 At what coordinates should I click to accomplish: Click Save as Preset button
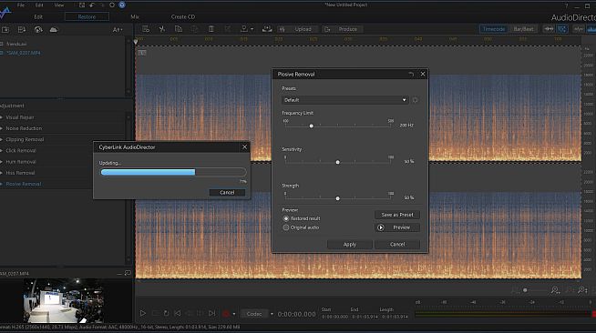coord(397,215)
